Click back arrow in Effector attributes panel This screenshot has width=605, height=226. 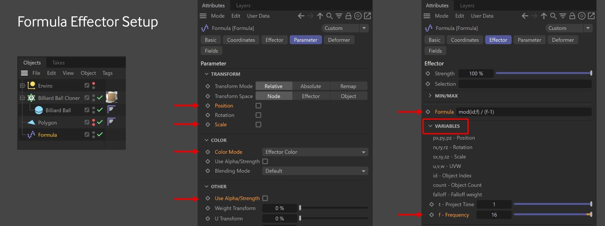click(525, 16)
